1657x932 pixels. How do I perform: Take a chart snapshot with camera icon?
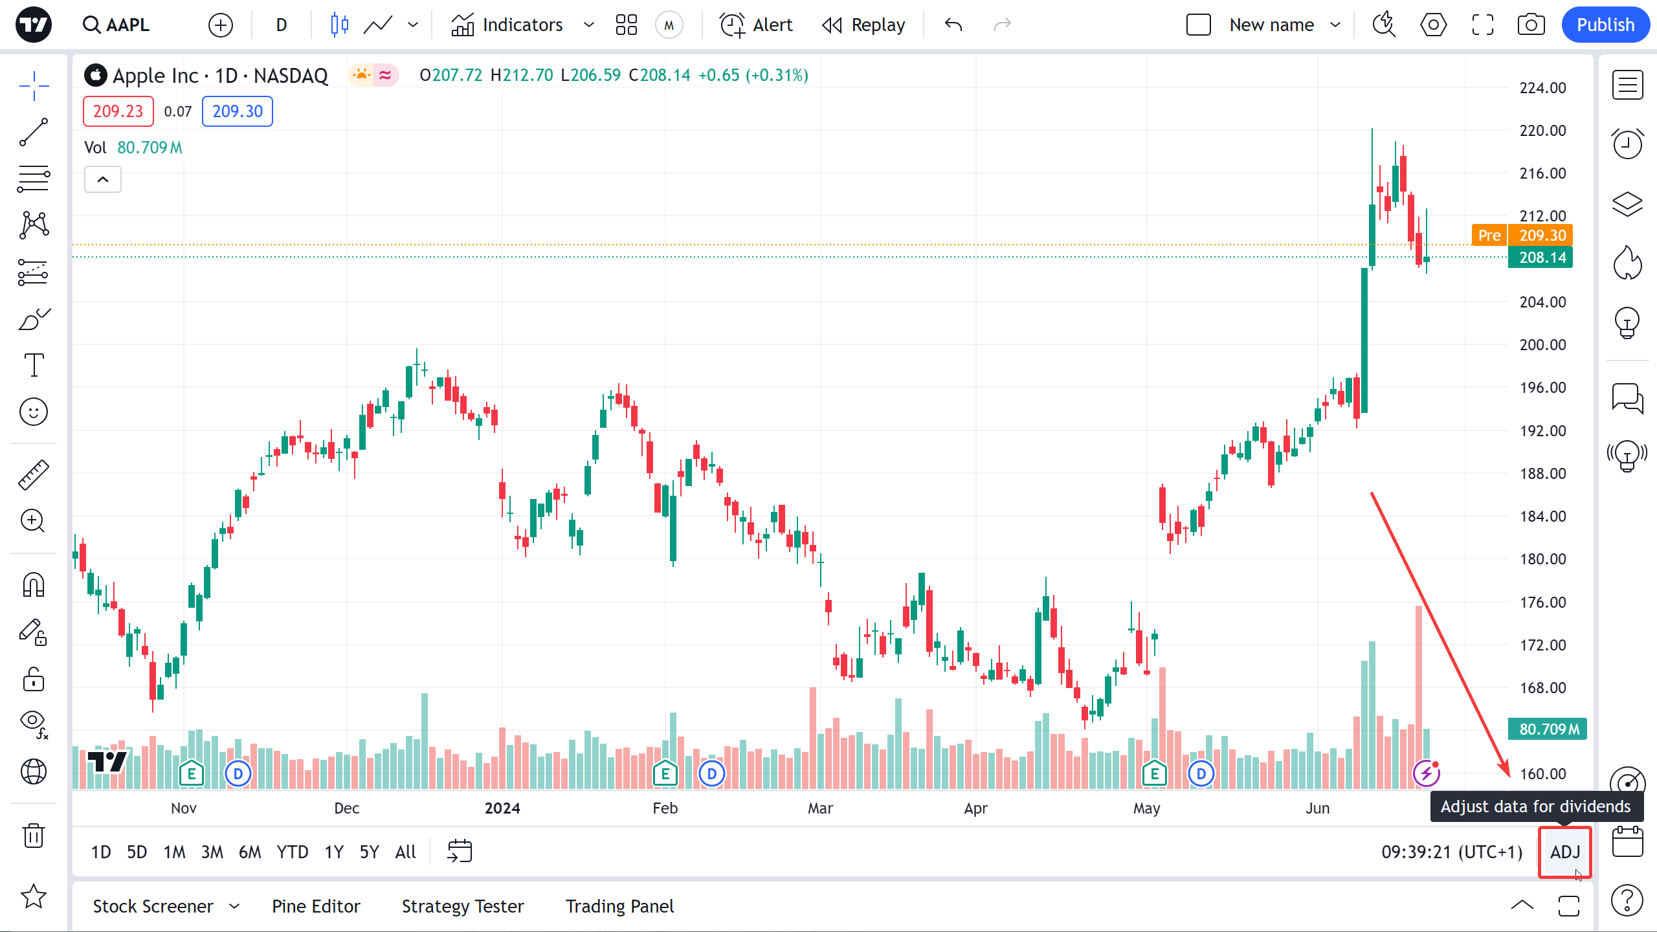click(1531, 25)
